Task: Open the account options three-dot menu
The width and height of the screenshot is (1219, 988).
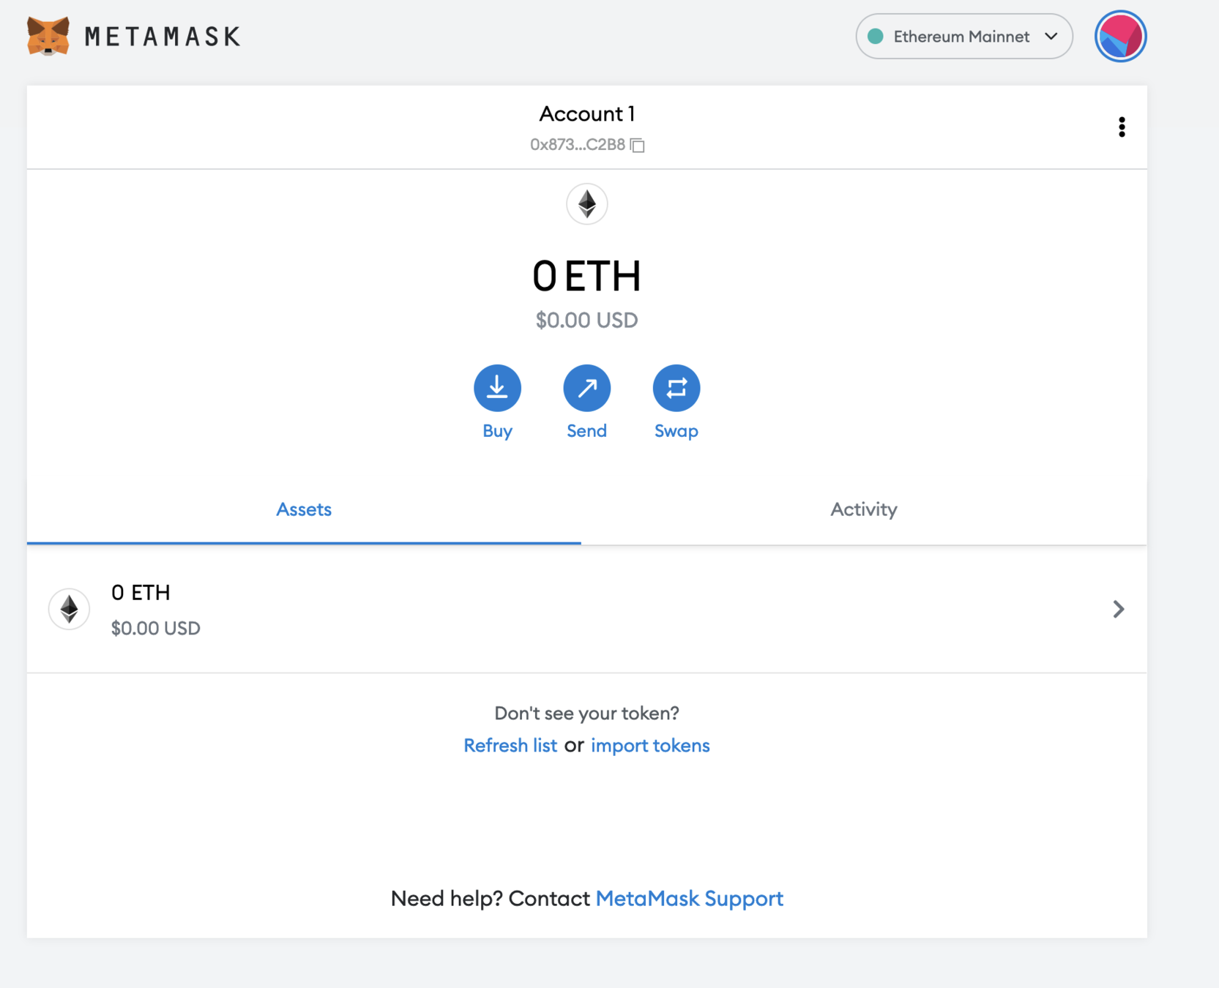Action: 1121,127
